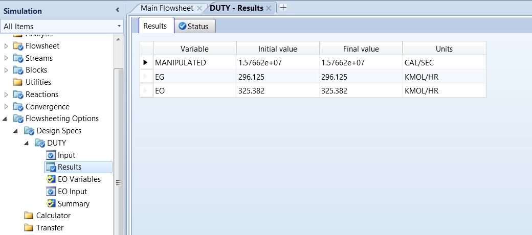Click the Input form icon under DUTY

pos(51,155)
